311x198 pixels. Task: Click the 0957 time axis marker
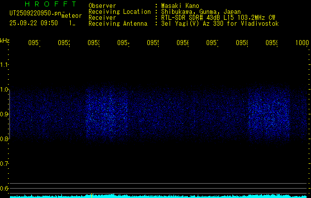pos(213,43)
